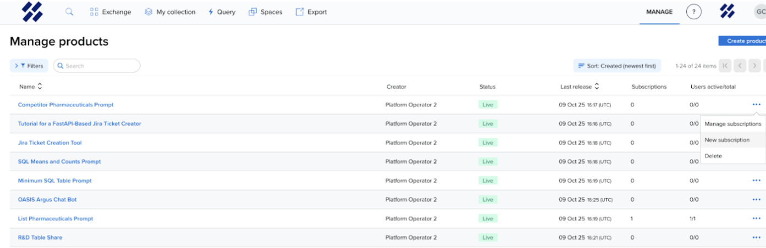Expand the Filters panel

pyautogui.click(x=29, y=66)
